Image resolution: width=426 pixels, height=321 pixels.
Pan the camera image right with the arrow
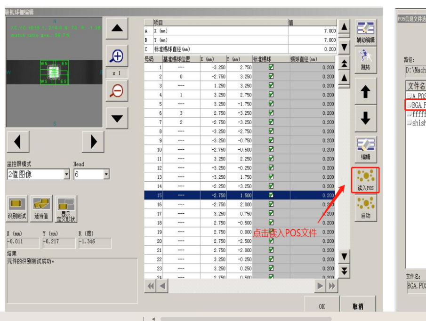click(93, 141)
